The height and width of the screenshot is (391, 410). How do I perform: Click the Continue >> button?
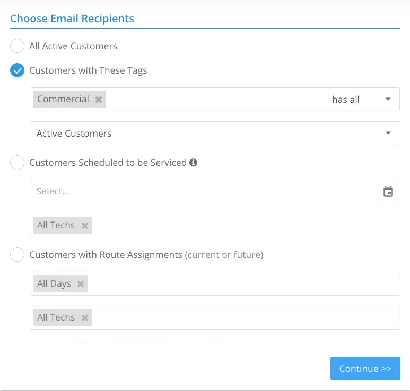(365, 369)
